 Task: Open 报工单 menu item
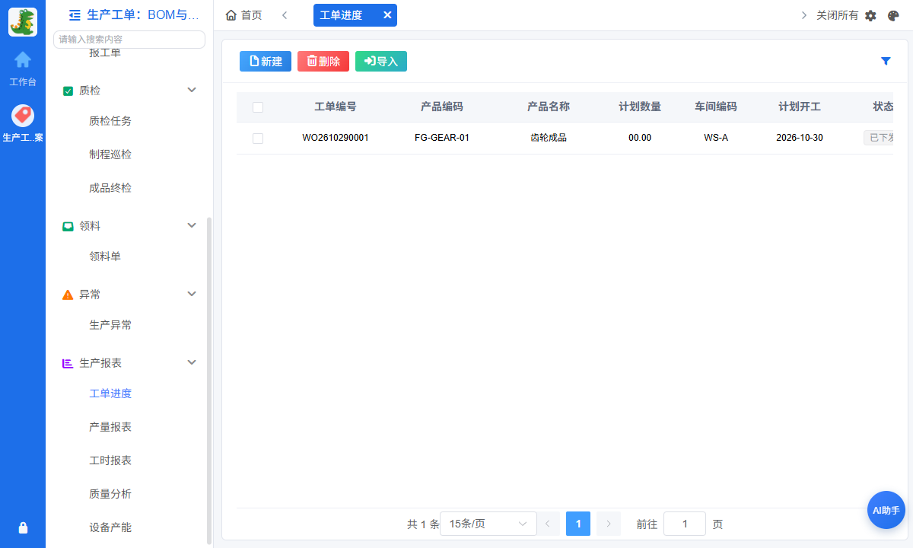pyautogui.click(x=105, y=53)
